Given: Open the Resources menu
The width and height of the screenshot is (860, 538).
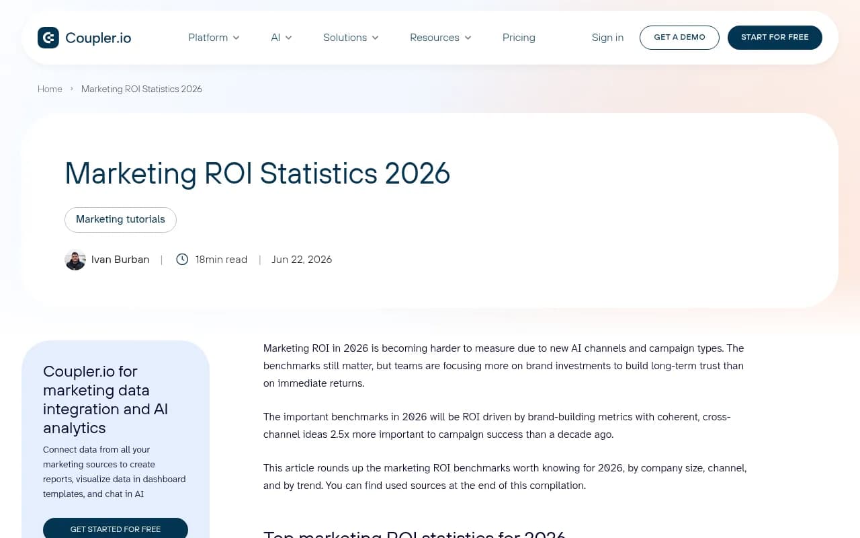Looking at the screenshot, I should click(434, 38).
